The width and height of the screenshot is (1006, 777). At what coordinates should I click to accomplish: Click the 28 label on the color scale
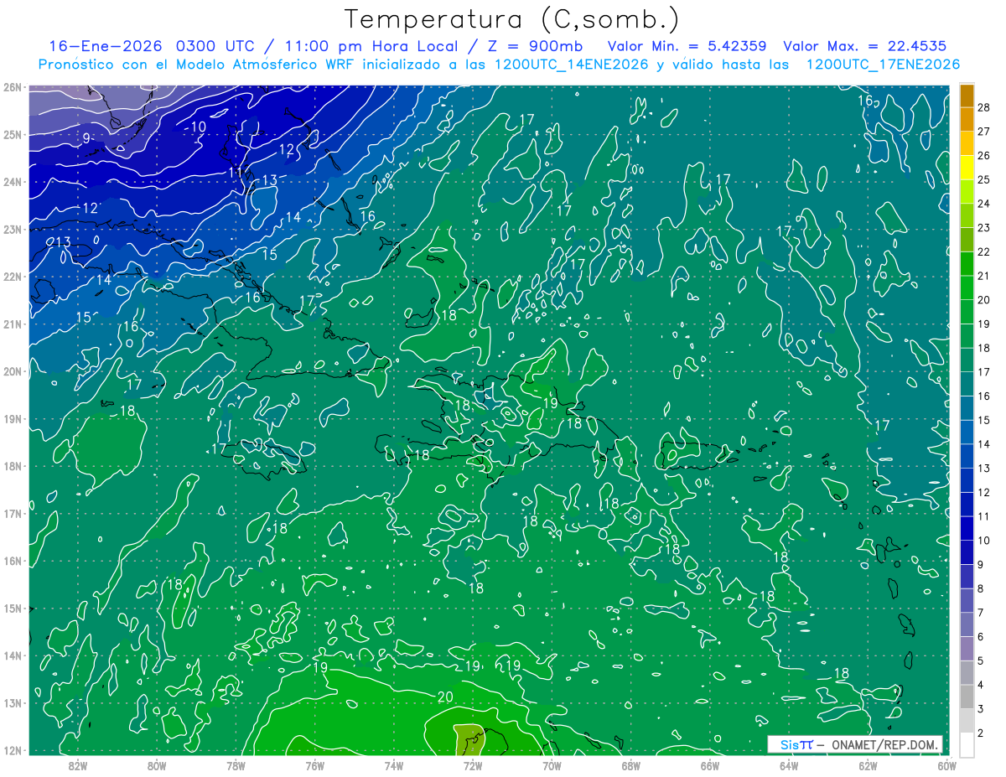(x=984, y=107)
